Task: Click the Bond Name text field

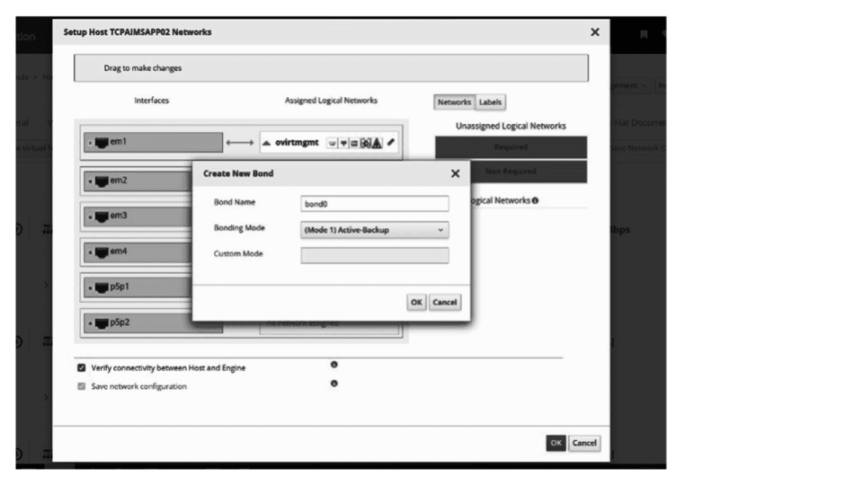Action: (x=374, y=204)
